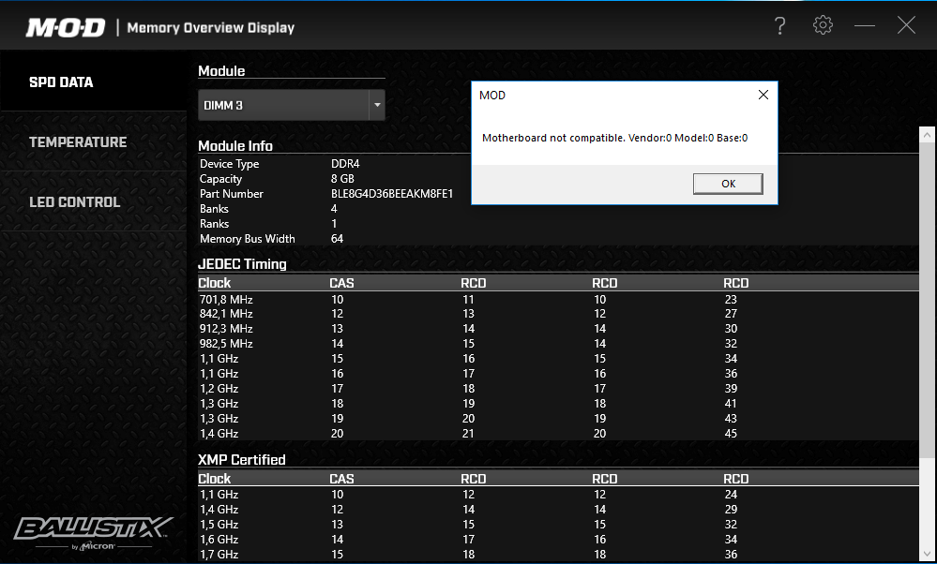Viewport: 937px width, 564px height.
Task: Select the XMP 1,5 GHz row
Action: point(558,525)
